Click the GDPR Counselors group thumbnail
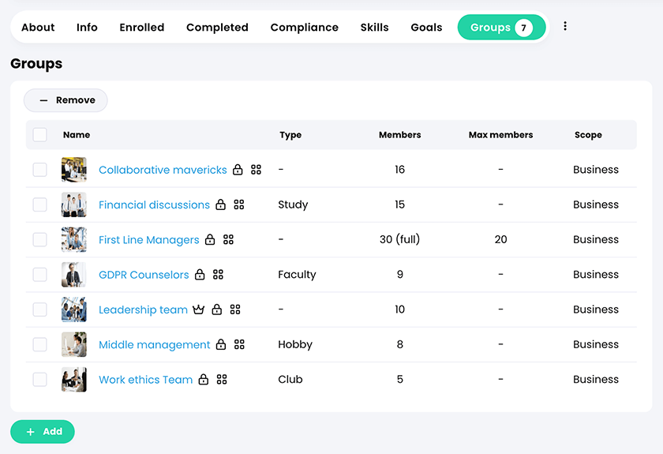Viewport: 663px width, 454px height. [74, 275]
